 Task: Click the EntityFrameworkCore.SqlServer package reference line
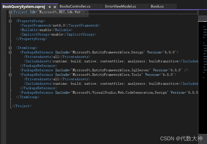click(x=104, y=70)
